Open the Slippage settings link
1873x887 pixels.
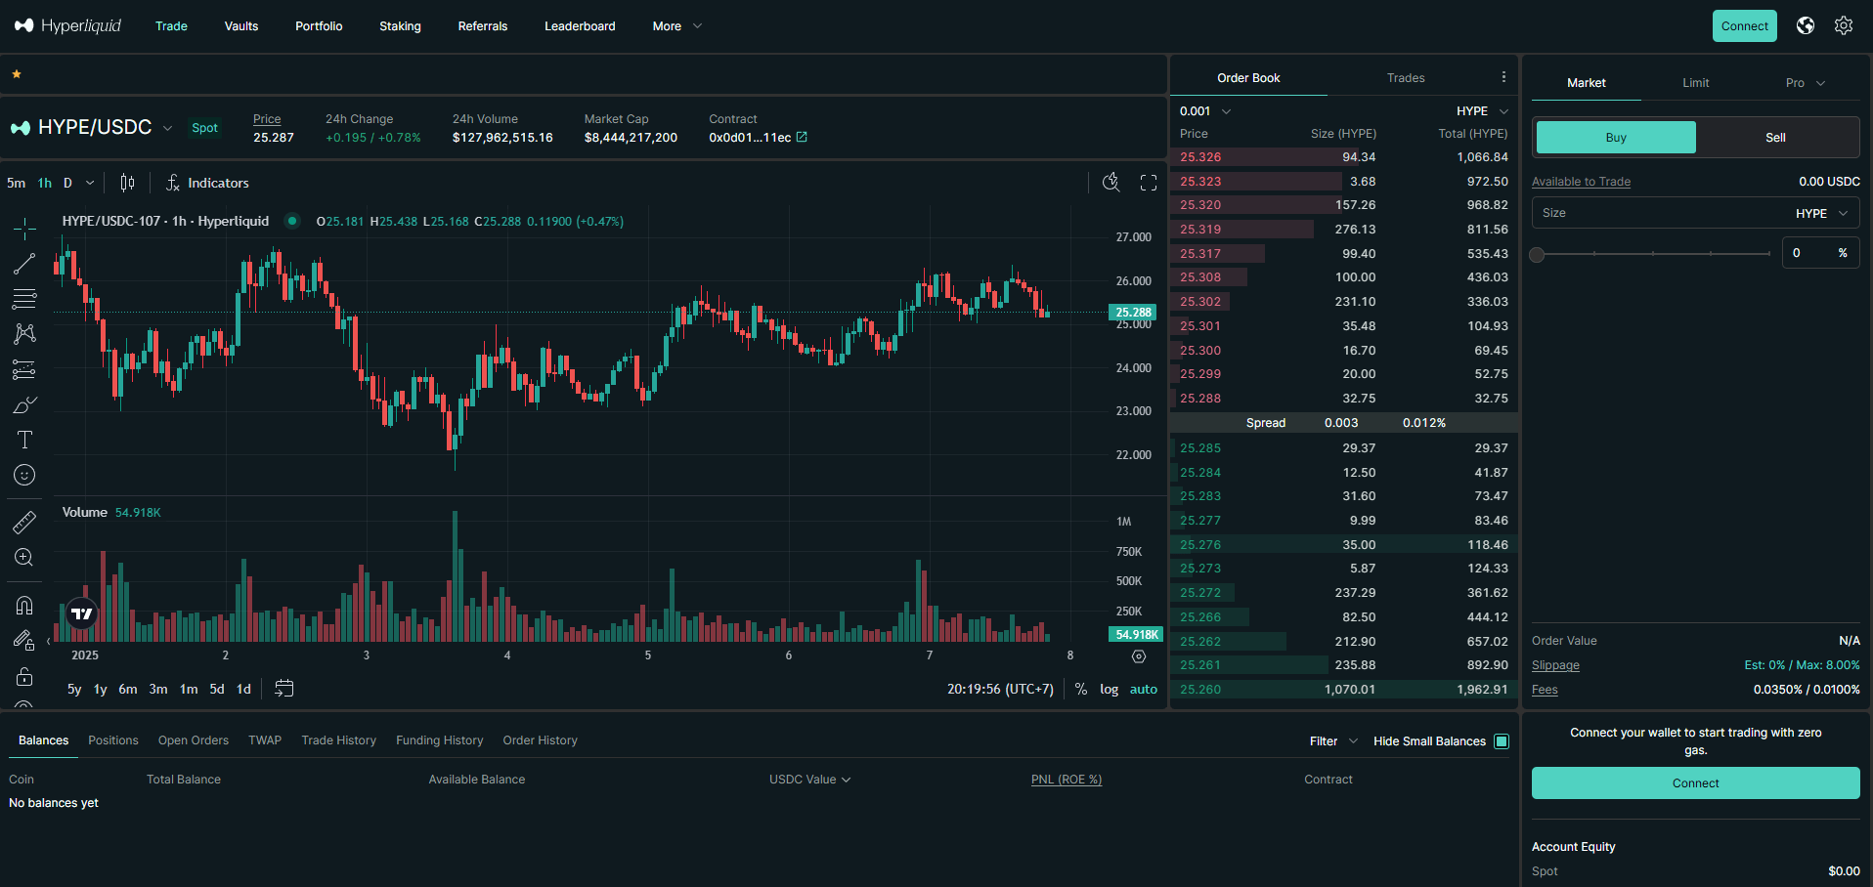click(x=1555, y=665)
